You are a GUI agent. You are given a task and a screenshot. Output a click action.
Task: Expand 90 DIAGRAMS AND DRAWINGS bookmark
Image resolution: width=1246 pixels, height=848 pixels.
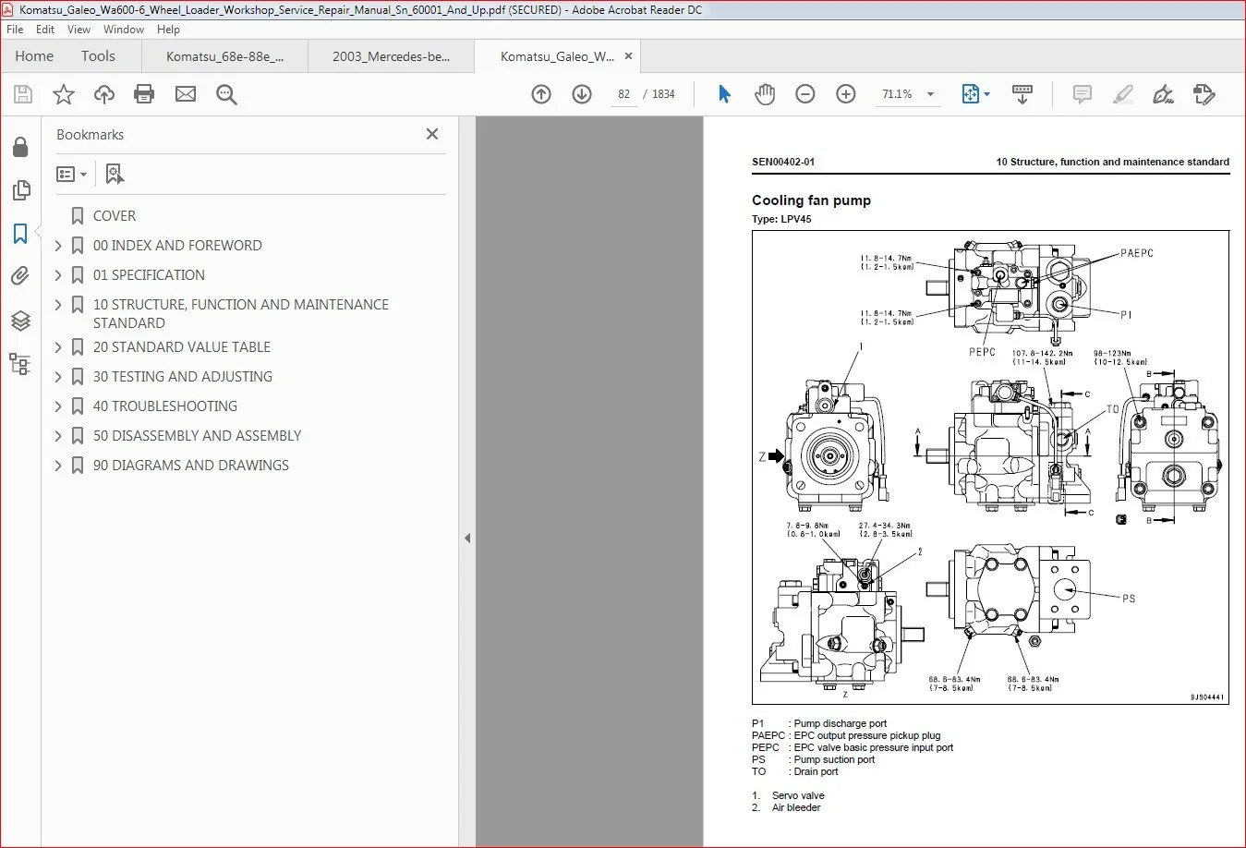point(58,466)
